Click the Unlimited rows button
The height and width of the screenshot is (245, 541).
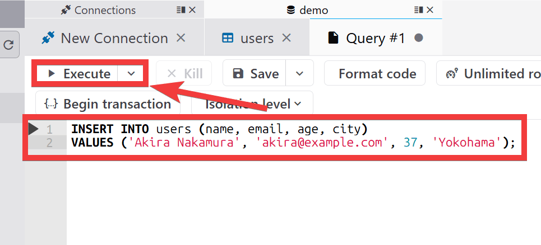pos(488,73)
